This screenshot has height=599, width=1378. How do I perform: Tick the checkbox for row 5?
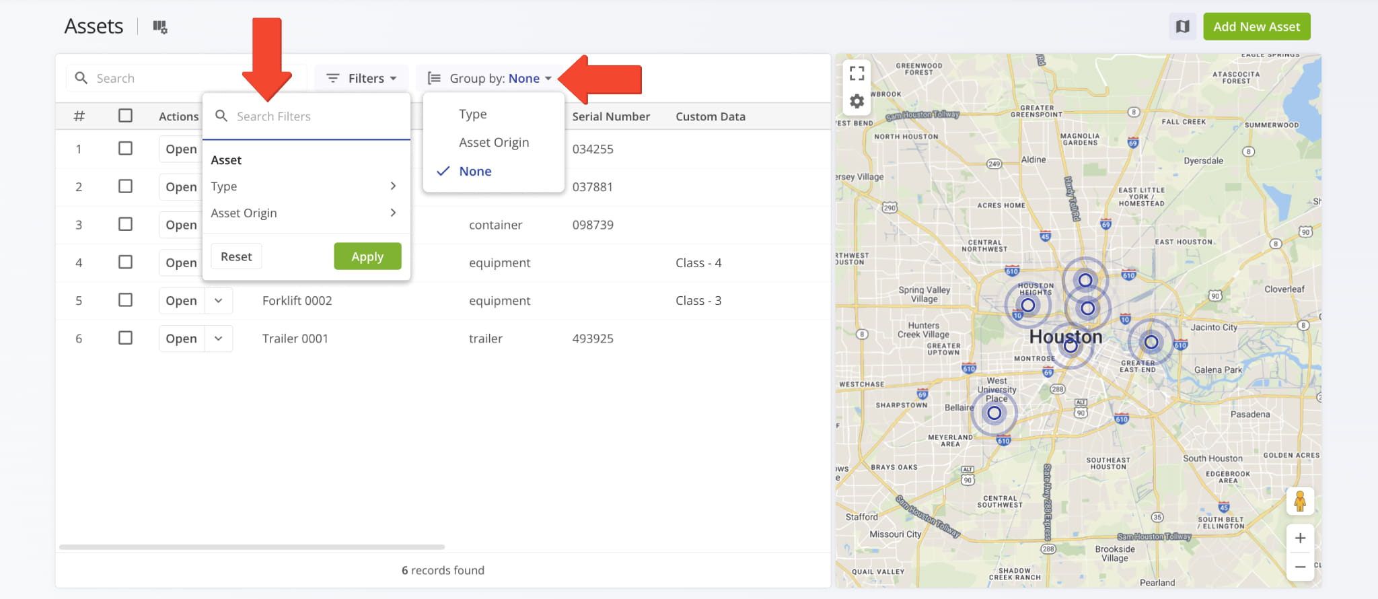click(x=125, y=300)
